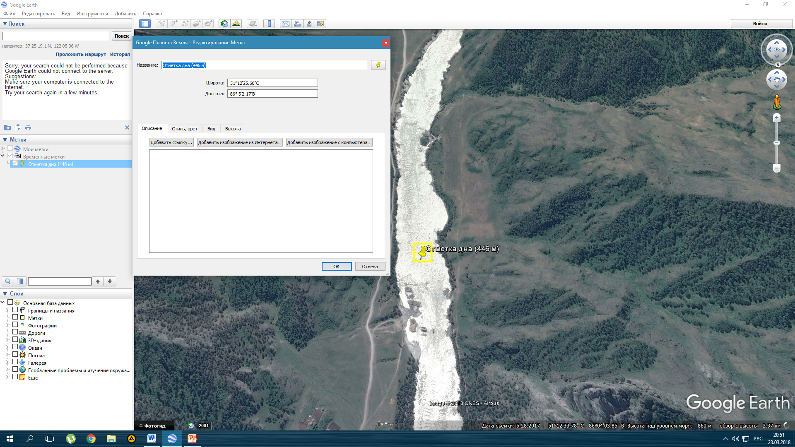
Task: Select the Ruler tool
Action: click(269, 24)
